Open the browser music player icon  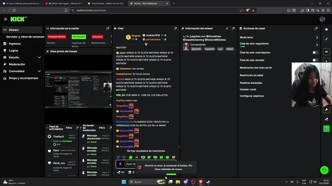[x=302, y=10]
